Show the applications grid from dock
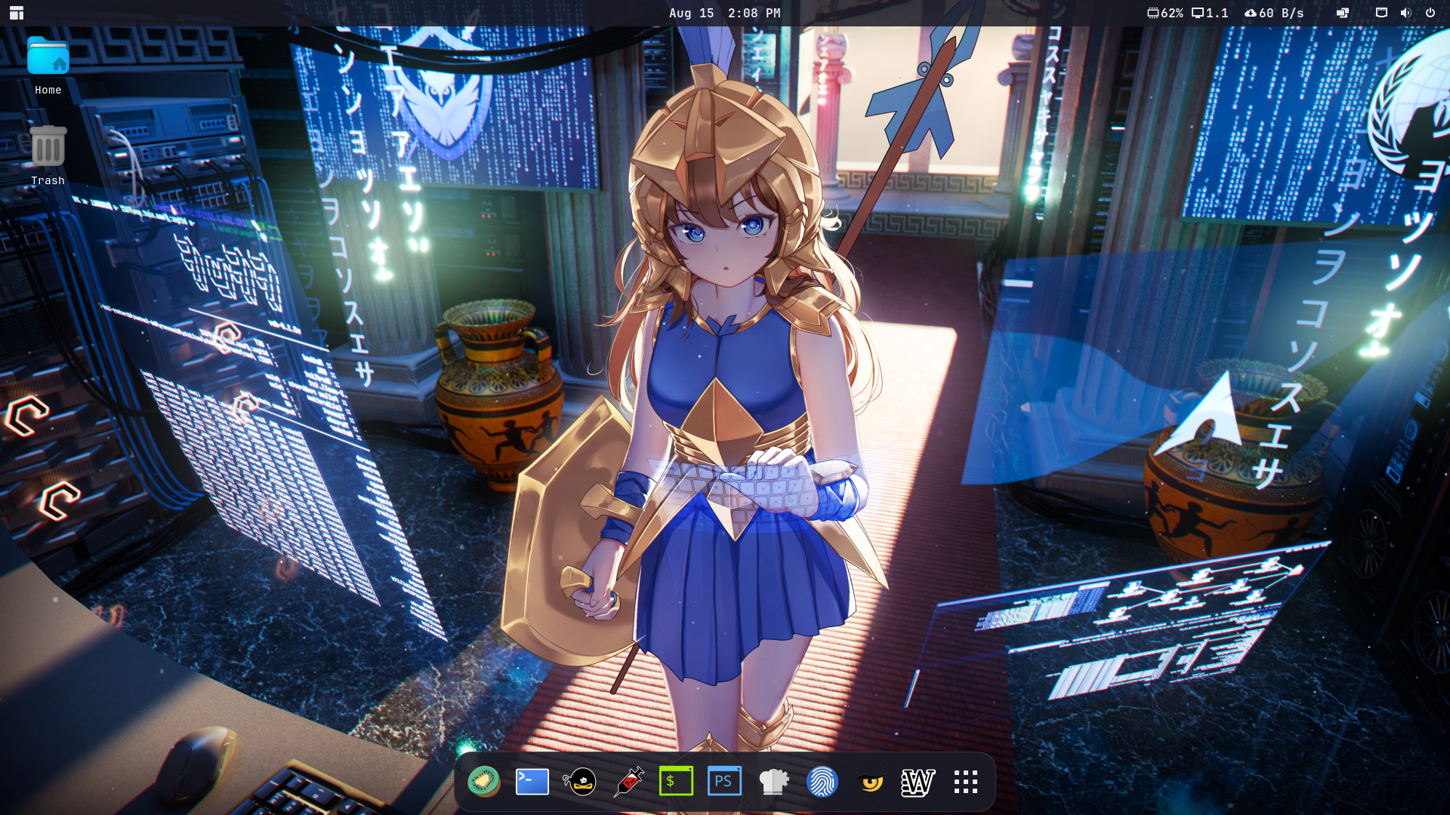This screenshot has width=1450, height=815. pos(966,782)
